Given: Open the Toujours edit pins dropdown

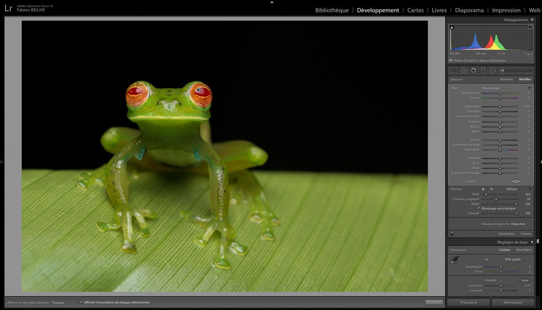Looking at the screenshot, I should point(60,302).
